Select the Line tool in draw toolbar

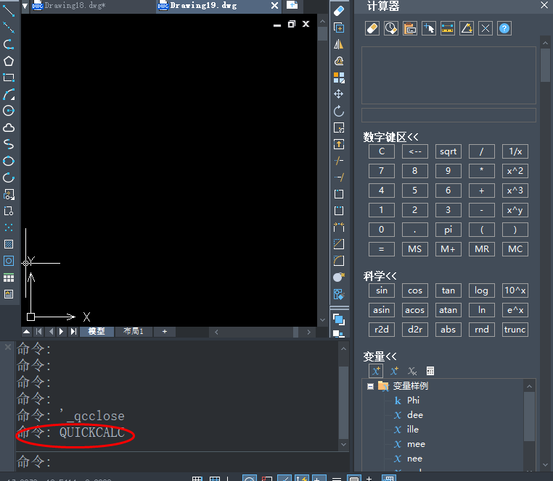tap(9, 11)
